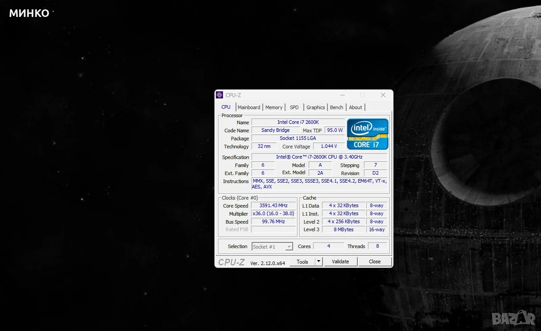Click the 99.76 MHz bus speed value
The width and height of the screenshot is (541, 331).
pos(274,221)
